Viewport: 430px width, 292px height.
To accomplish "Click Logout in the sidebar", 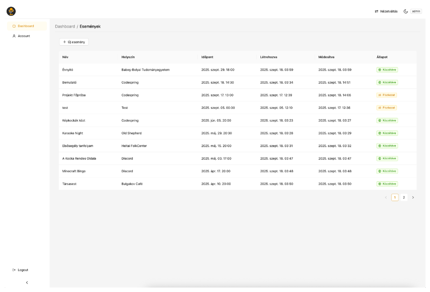I will (x=22, y=270).
